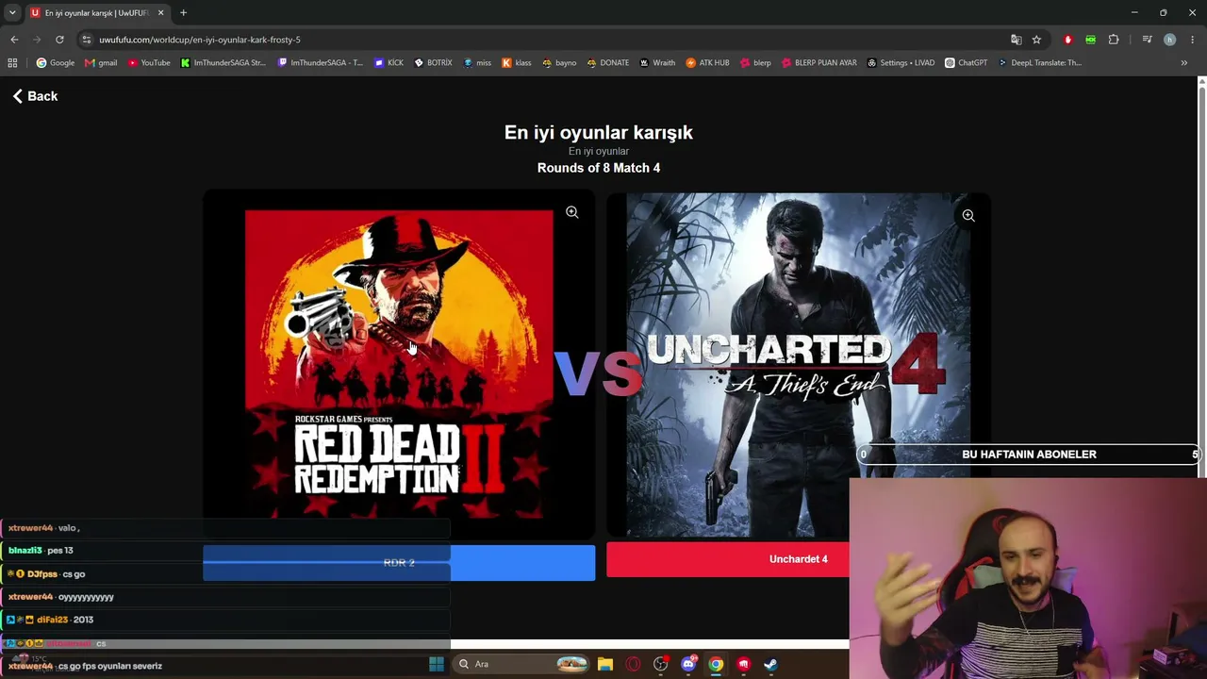This screenshot has width=1207, height=679.
Task: Pick the Uncharted 4 cover image
Action: [x=798, y=364]
